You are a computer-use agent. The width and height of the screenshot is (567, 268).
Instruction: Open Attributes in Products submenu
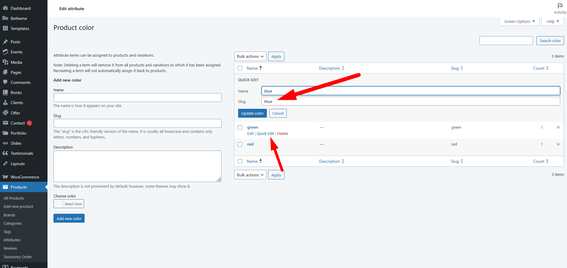(x=12, y=240)
